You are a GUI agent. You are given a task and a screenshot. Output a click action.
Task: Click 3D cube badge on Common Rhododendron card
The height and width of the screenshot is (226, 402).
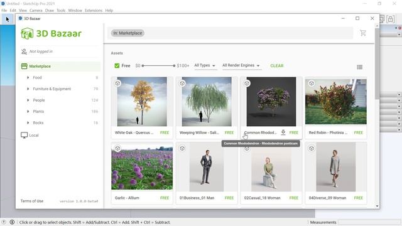coord(247,83)
